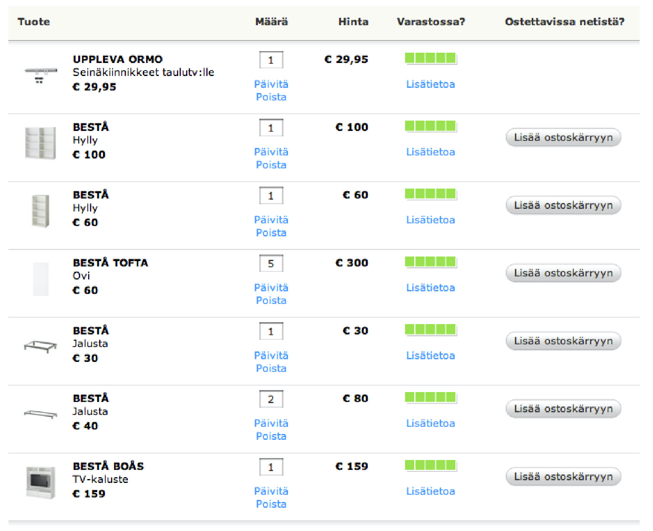Click the Seinäkiinnikkeet taulutv:lle description
Screen dimensions: 653x531
tap(143, 72)
